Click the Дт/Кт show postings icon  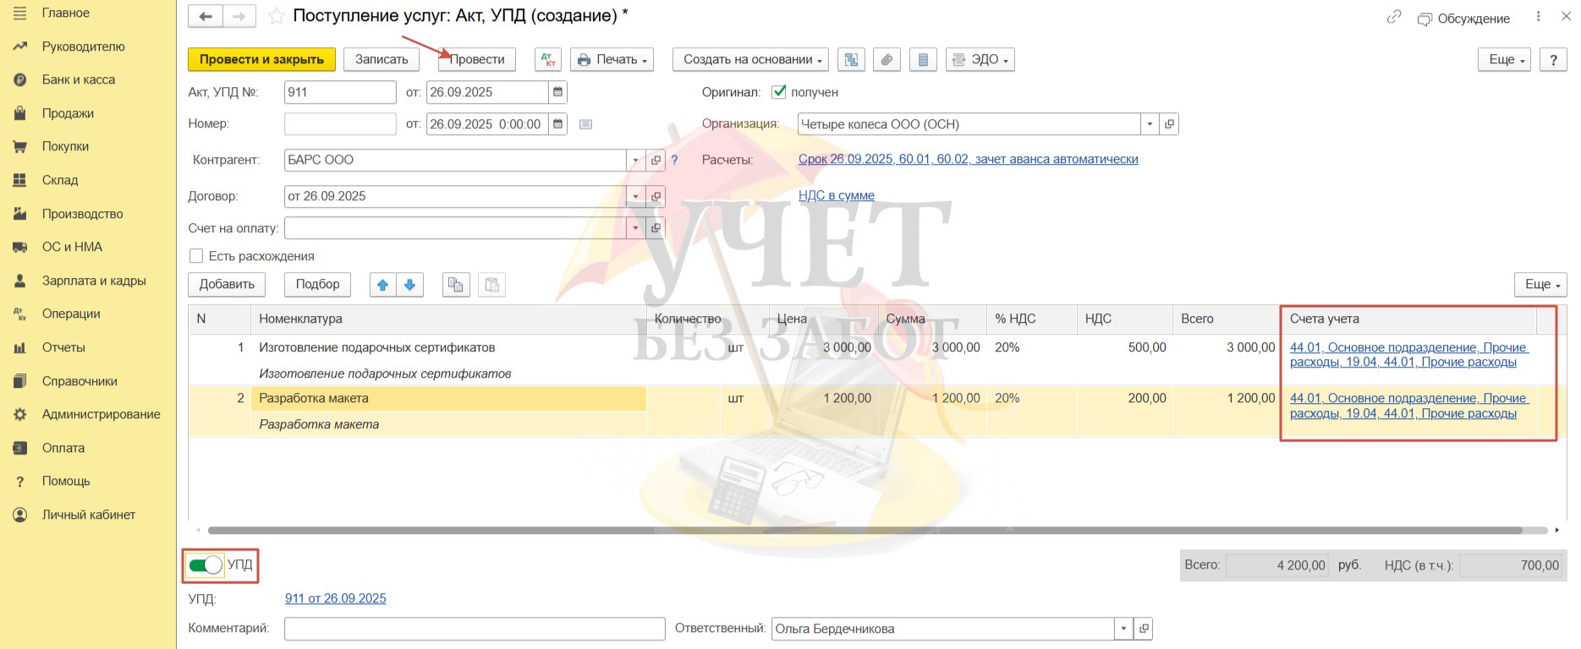[548, 59]
